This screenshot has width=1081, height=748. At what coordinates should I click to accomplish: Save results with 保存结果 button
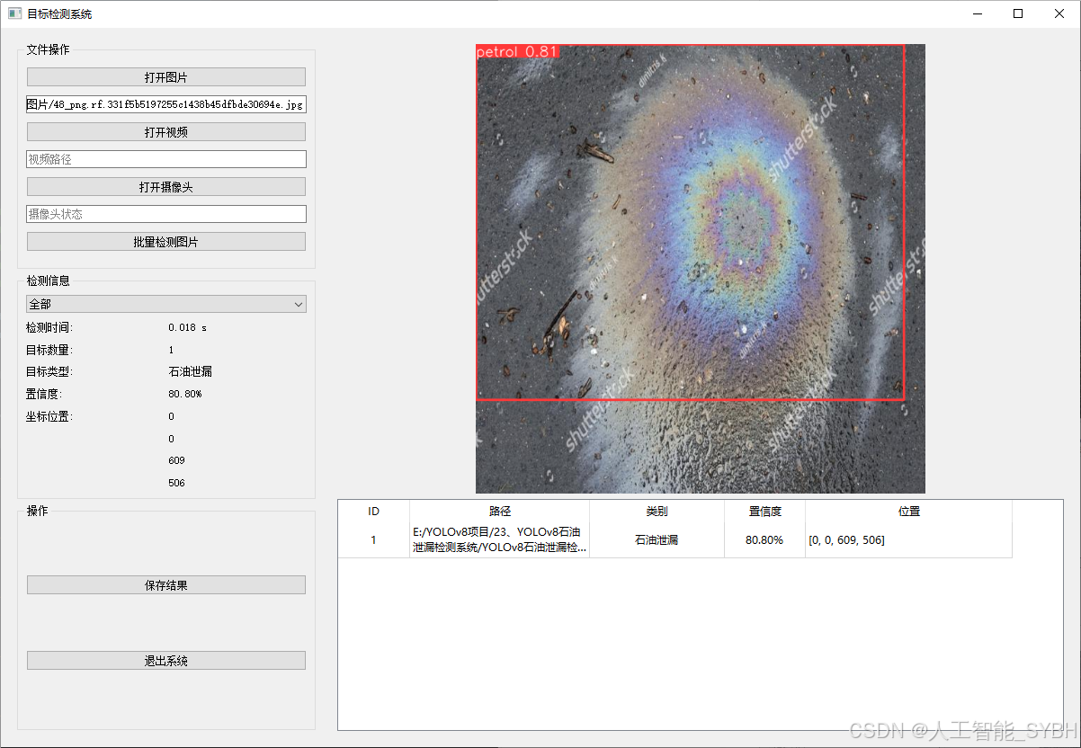(x=166, y=585)
